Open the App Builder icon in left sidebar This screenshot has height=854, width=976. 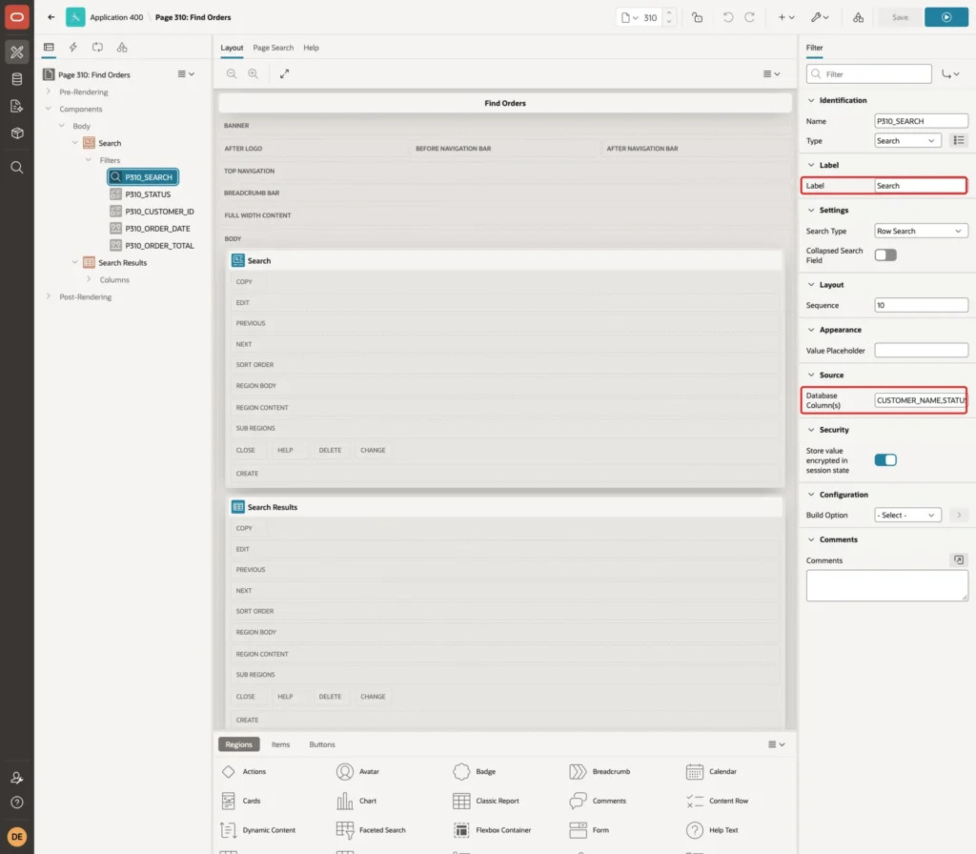(17, 52)
